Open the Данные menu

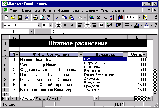coord(92,10)
